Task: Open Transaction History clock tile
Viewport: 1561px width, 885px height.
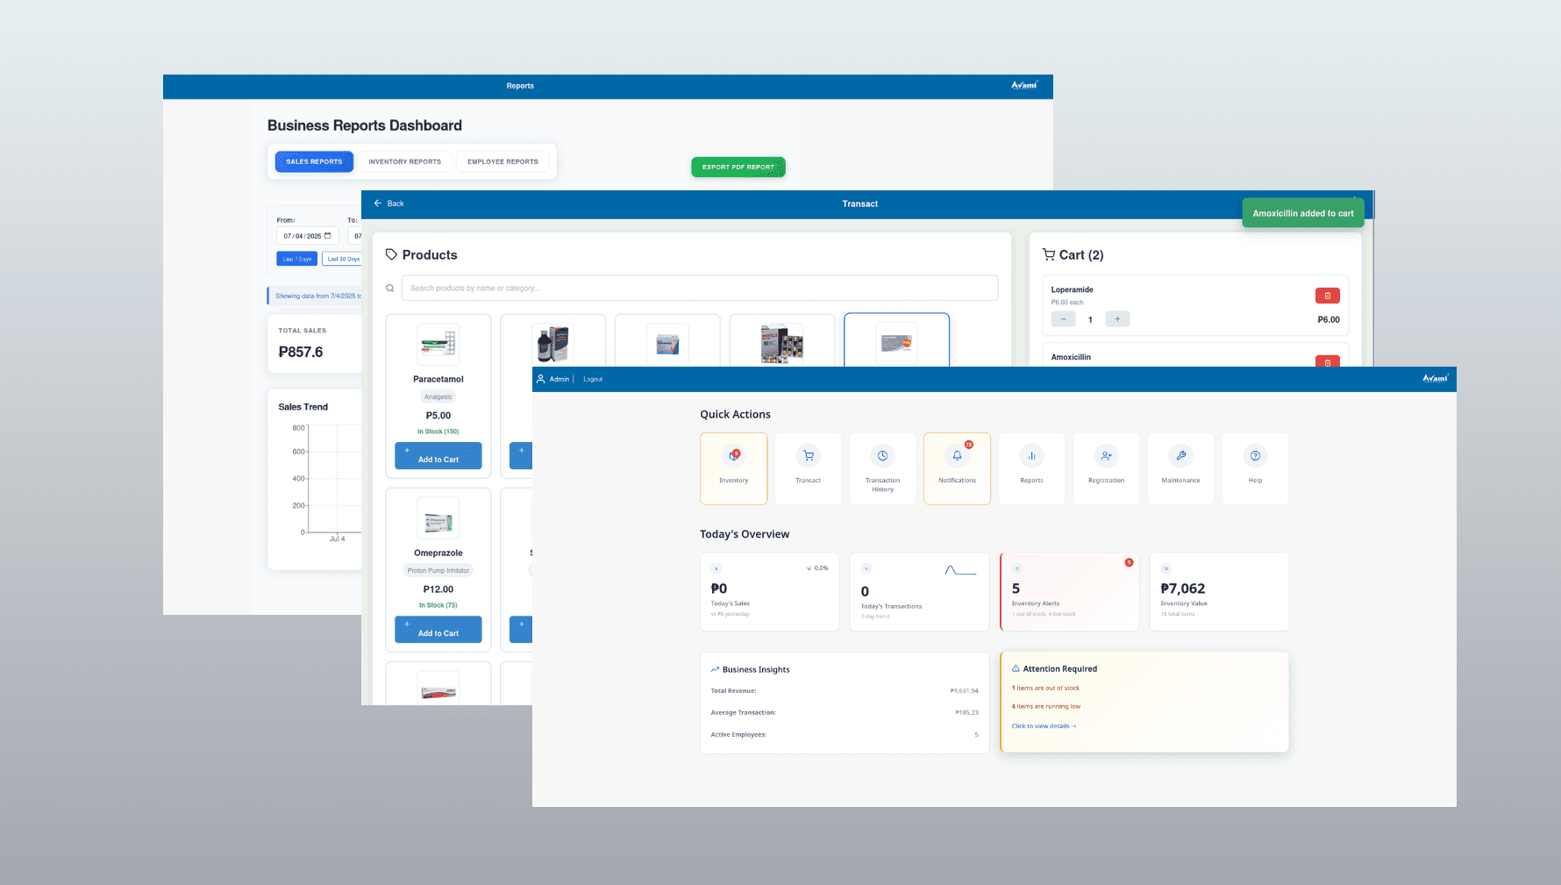Action: point(882,467)
